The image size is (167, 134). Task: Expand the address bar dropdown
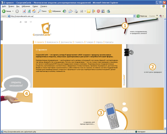pos(134,16)
